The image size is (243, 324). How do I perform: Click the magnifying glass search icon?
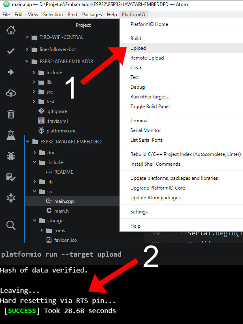coord(11,225)
